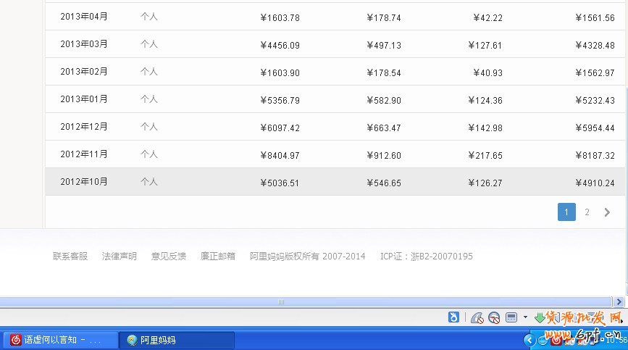The image size is (628, 350).
Task: Click the ad blocker status icon
Action: click(x=477, y=317)
